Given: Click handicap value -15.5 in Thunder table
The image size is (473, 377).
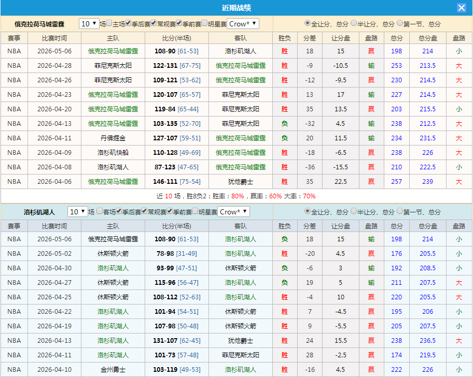Looking at the screenshot, I should [x=341, y=167].
